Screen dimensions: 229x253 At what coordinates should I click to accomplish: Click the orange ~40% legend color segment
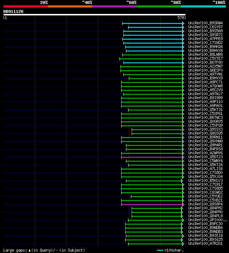(x=70, y=6)
